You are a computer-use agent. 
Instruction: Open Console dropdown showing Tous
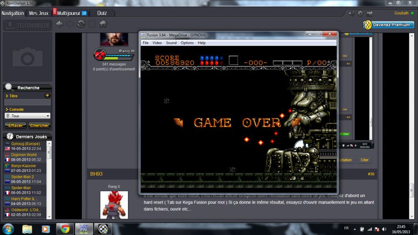click(x=28, y=116)
